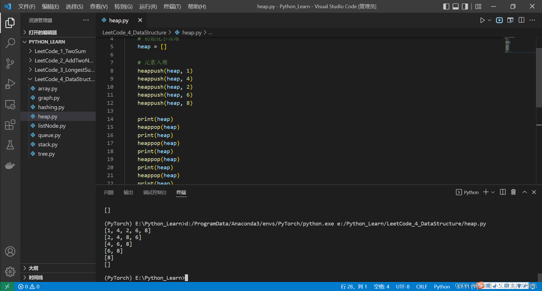Expand the LeetCode_1_TwoSum folder
The image size is (542, 291).
58,51
